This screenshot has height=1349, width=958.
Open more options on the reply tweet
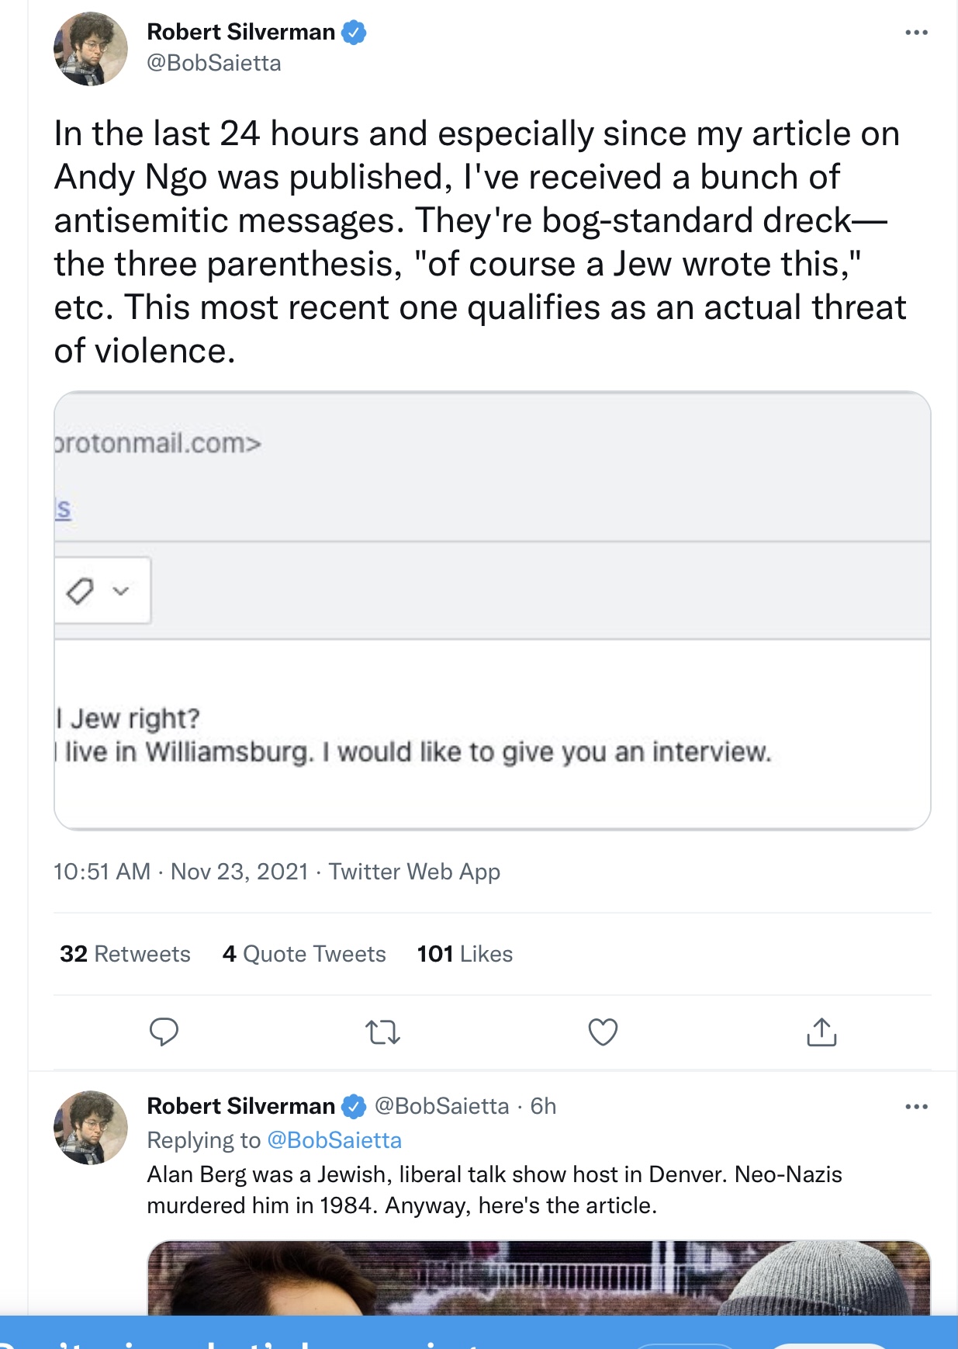coord(916,1107)
